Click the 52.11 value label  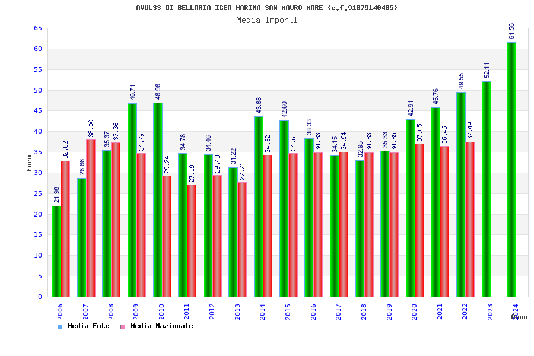pos(487,70)
